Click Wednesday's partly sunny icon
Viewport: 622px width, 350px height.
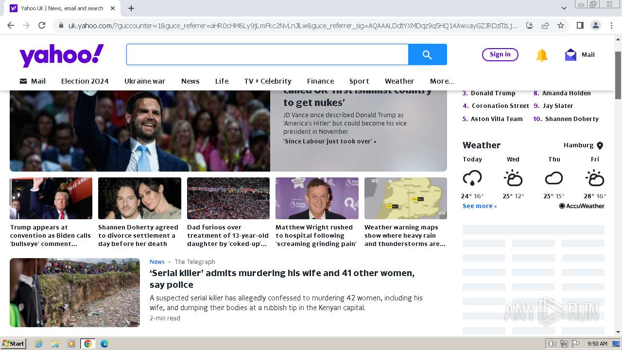point(513,178)
